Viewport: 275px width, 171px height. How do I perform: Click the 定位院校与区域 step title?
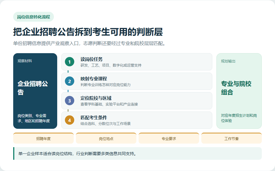pyautogui.click(x=96, y=98)
